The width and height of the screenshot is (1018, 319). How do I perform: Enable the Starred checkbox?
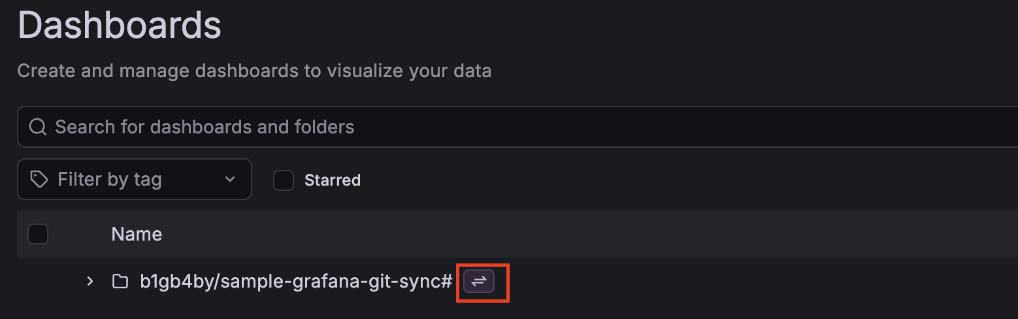[x=284, y=180]
